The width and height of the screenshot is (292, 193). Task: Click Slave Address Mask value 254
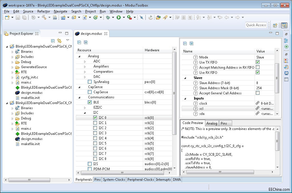(x=265, y=88)
